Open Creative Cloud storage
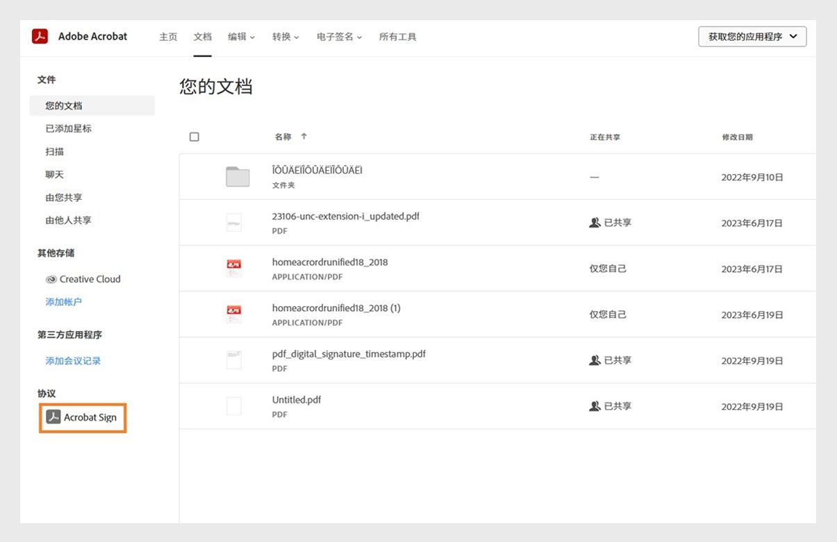Image resolution: width=837 pixels, height=542 pixels. click(x=83, y=279)
